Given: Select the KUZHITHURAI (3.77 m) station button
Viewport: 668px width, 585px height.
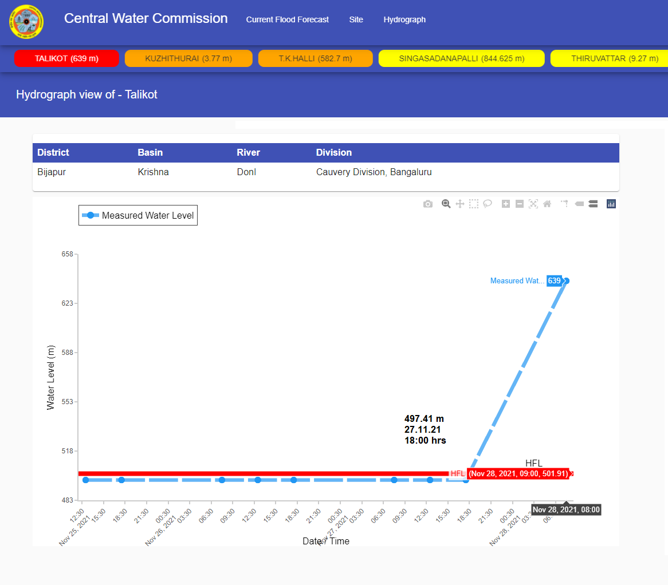Looking at the screenshot, I should [188, 58].
